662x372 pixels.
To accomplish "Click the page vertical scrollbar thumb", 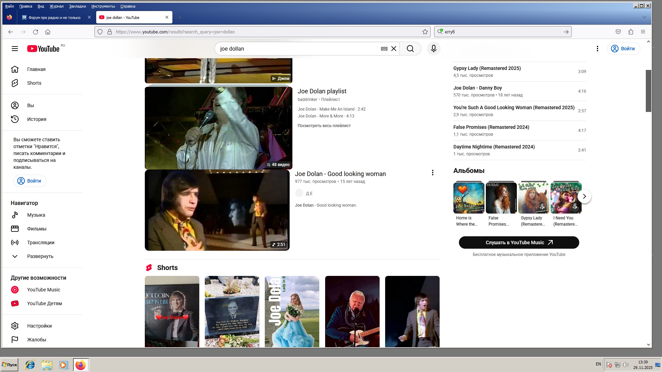I will pos(648,91).
